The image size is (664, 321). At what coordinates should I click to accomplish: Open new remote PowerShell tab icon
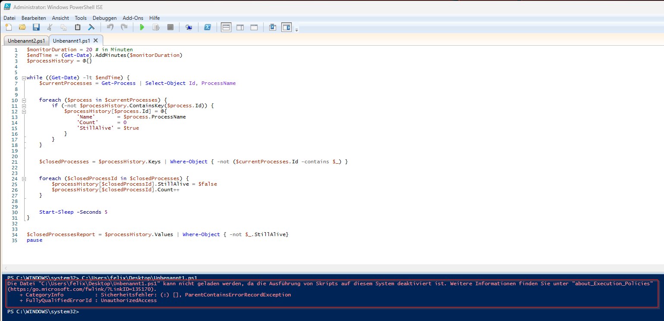(189, 28)
